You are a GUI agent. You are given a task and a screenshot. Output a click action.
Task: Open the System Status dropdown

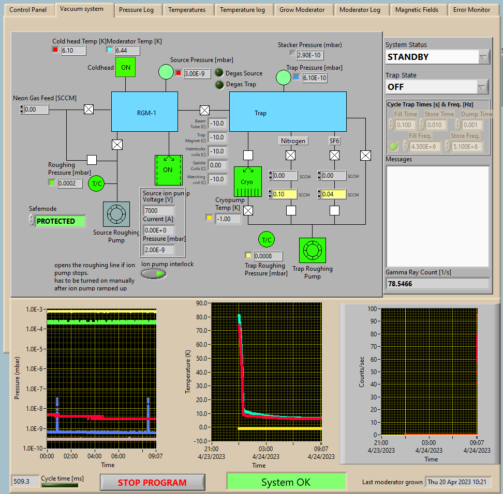coord(483,57)
